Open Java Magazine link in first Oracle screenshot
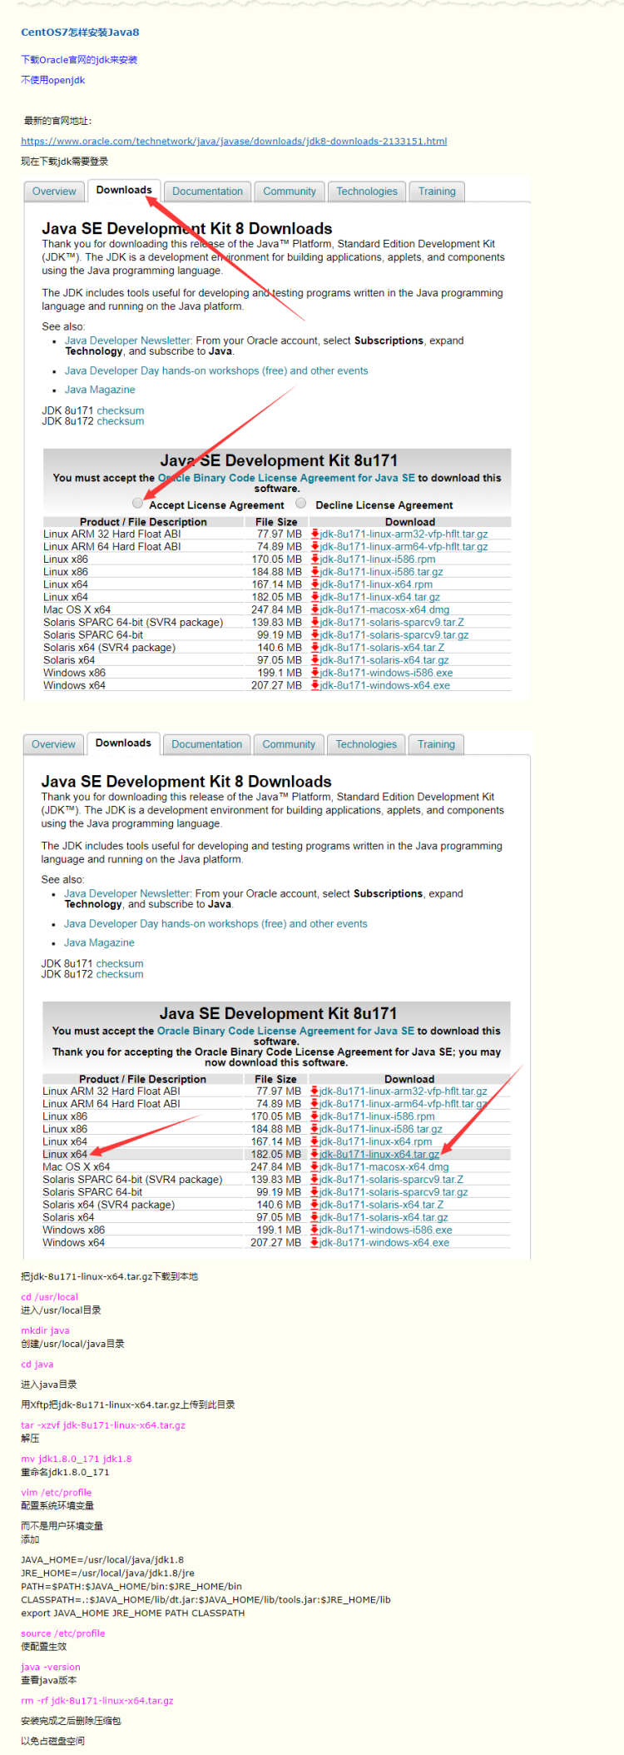Viewport: 624px width, 1755px height. pos(100,390)
